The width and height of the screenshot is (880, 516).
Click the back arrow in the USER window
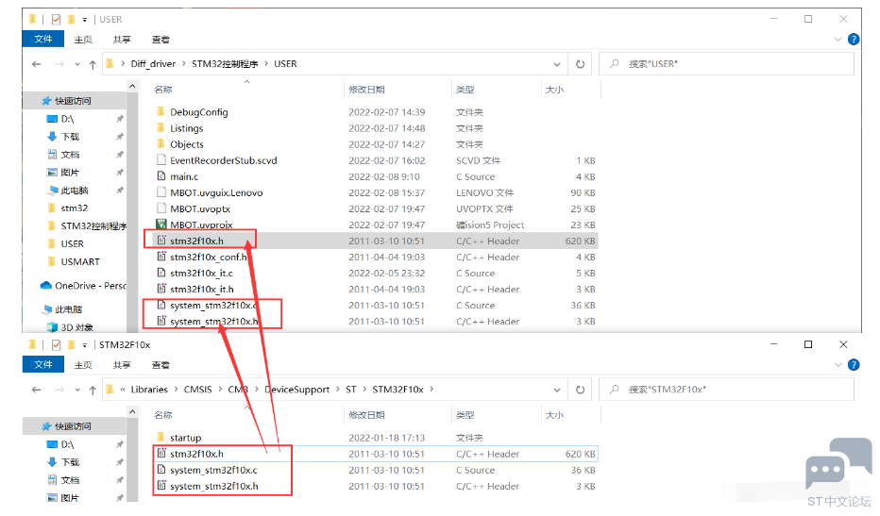coord(36,64)
